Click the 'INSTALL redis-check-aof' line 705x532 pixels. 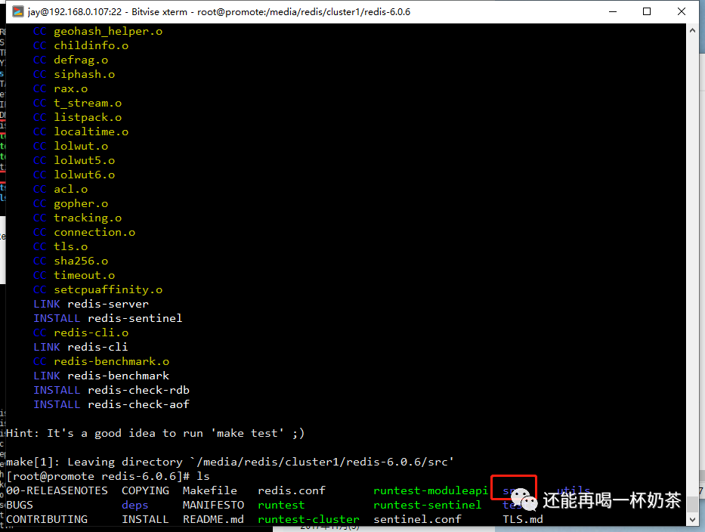[112, 406]
